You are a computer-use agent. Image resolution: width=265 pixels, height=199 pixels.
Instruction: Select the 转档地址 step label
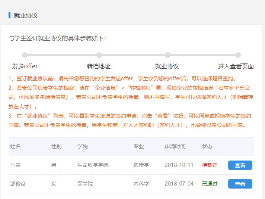(99, 66)
